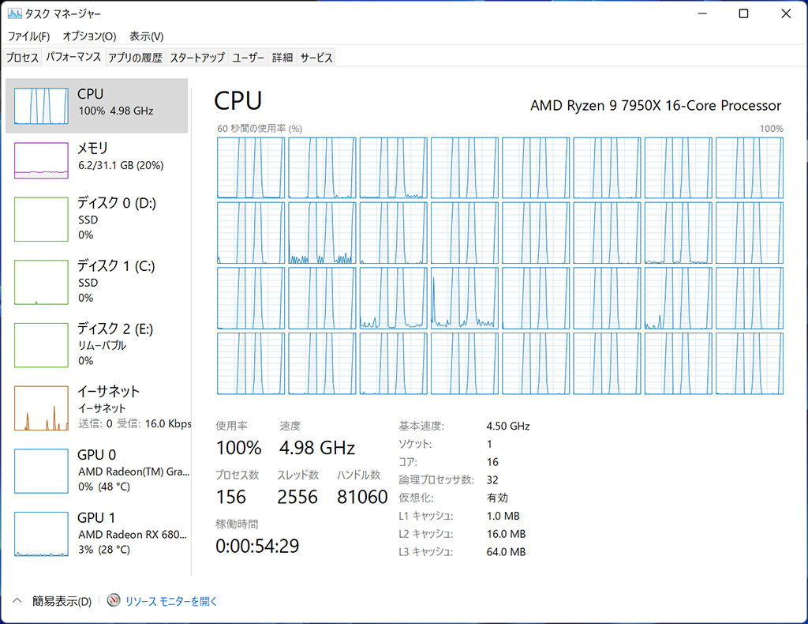808x624 pixels.
Task: Click the GPU 1 AMD Radeon RX 680... label
Action: pyautogui.click(x=133, y=534)
